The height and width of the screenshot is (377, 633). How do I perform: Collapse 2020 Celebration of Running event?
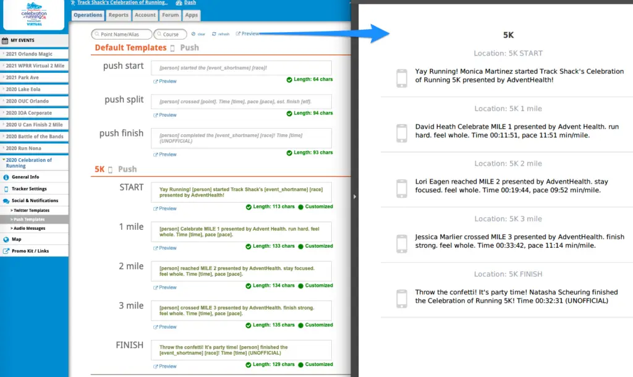point(35,163)
